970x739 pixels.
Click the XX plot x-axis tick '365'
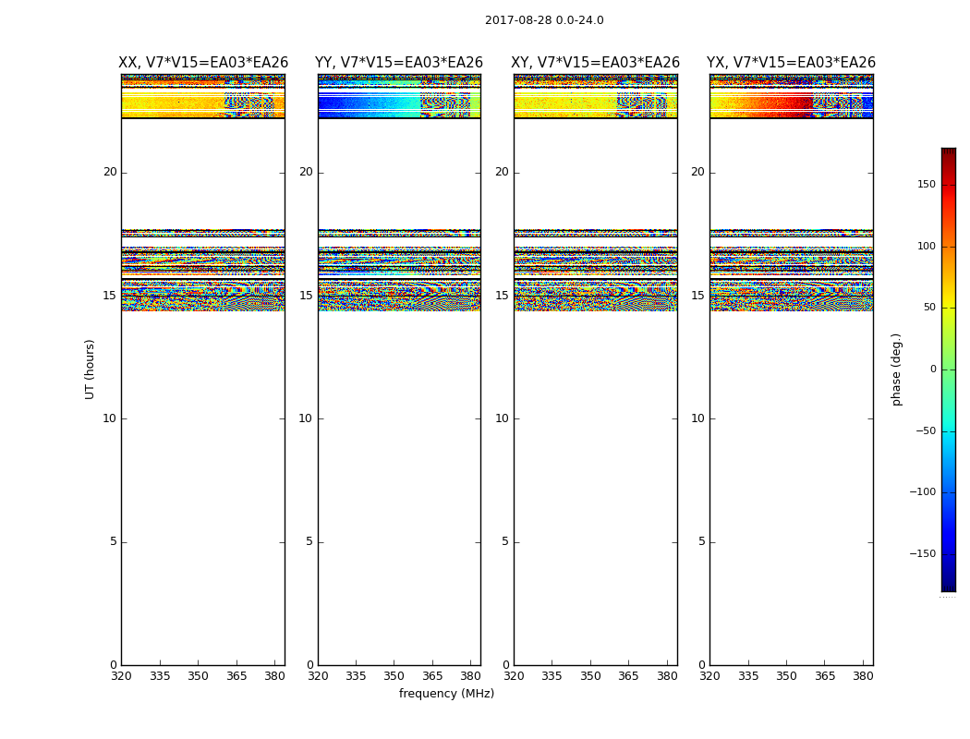pyautogui.click(x=236, y=676)
